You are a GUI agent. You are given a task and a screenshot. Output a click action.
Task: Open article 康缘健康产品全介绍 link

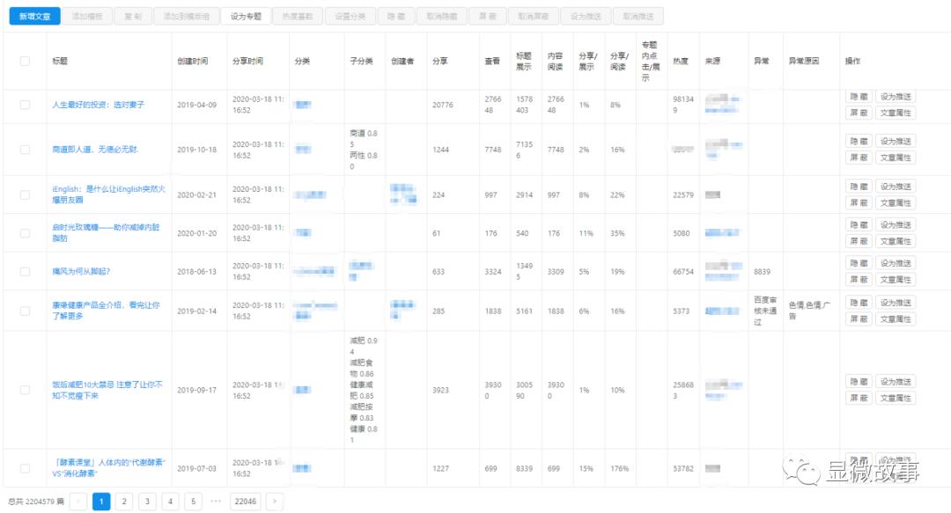point(107,311)
